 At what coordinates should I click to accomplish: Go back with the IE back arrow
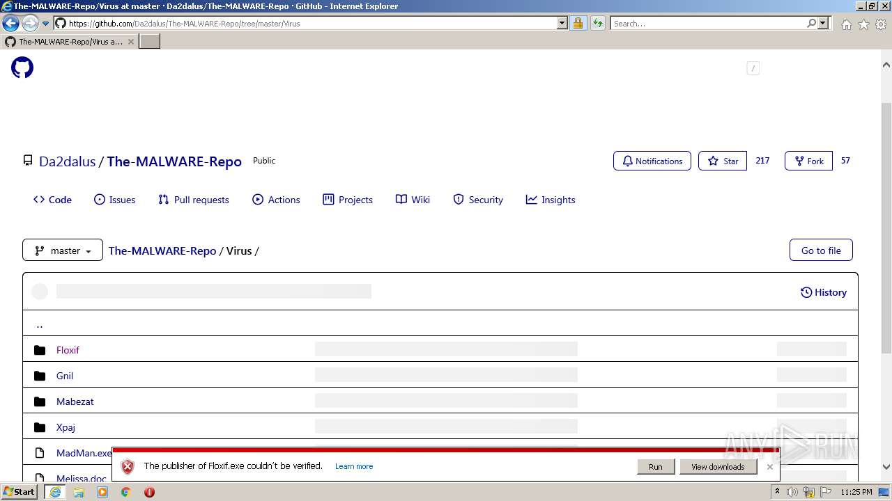click(x=11, y=23)
